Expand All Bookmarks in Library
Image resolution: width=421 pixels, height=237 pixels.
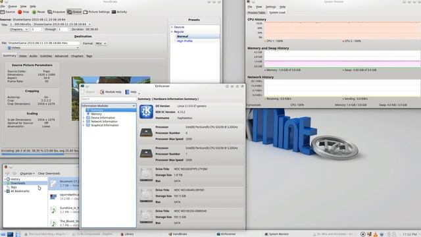[x=5, y=191]
